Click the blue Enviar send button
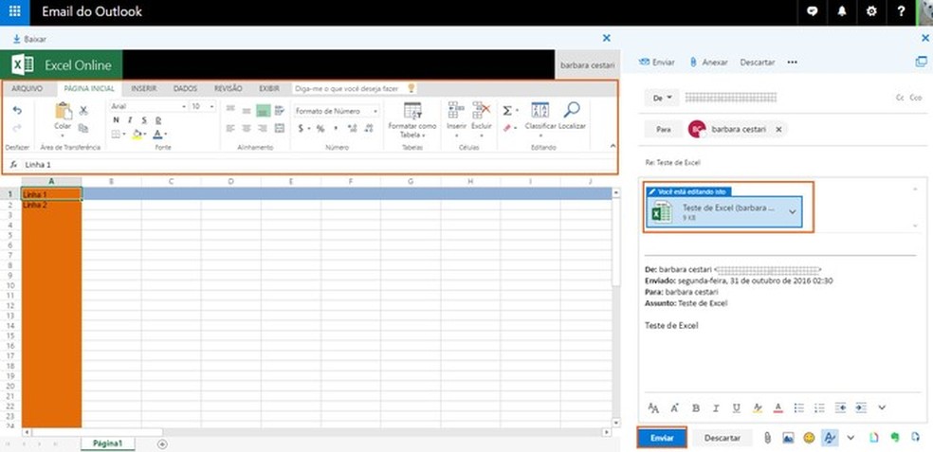933x452 pixels. (662, 438)
